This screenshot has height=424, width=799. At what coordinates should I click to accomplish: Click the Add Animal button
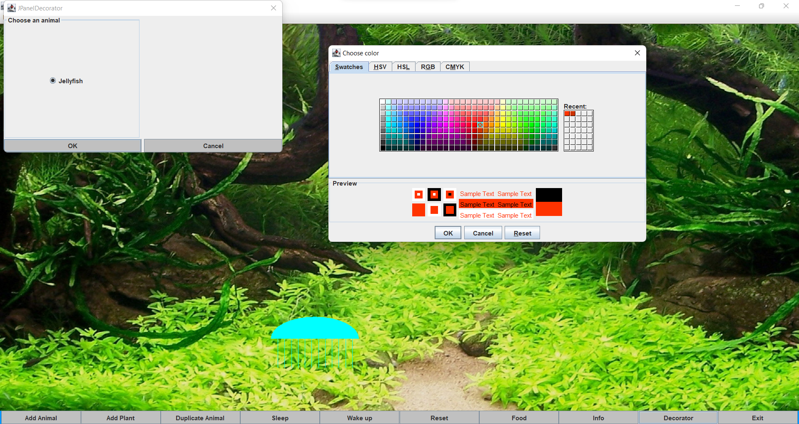pos(41,418)
